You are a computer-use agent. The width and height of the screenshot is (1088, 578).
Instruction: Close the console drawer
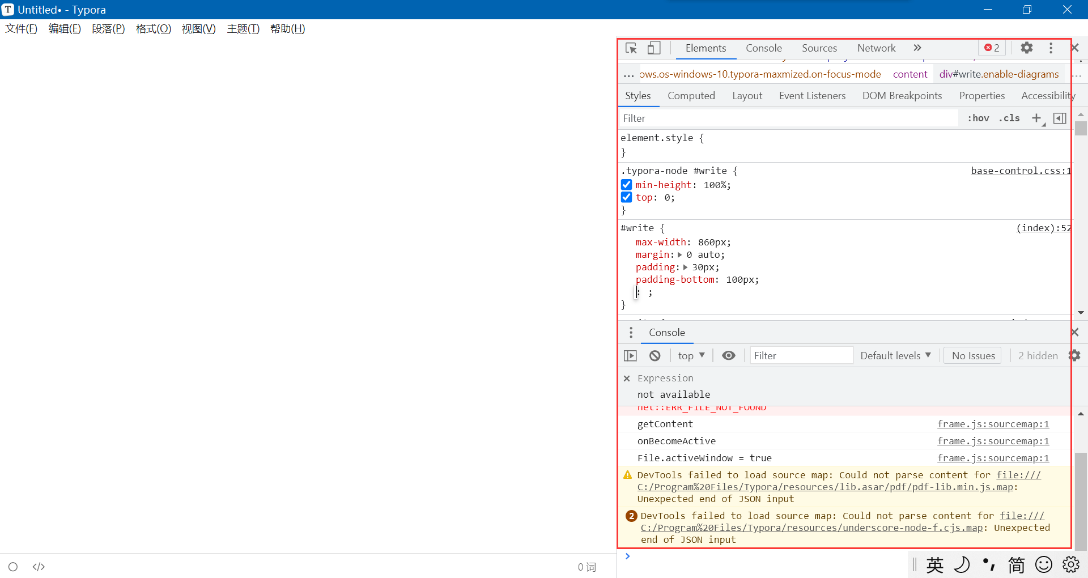[1075, 333]
